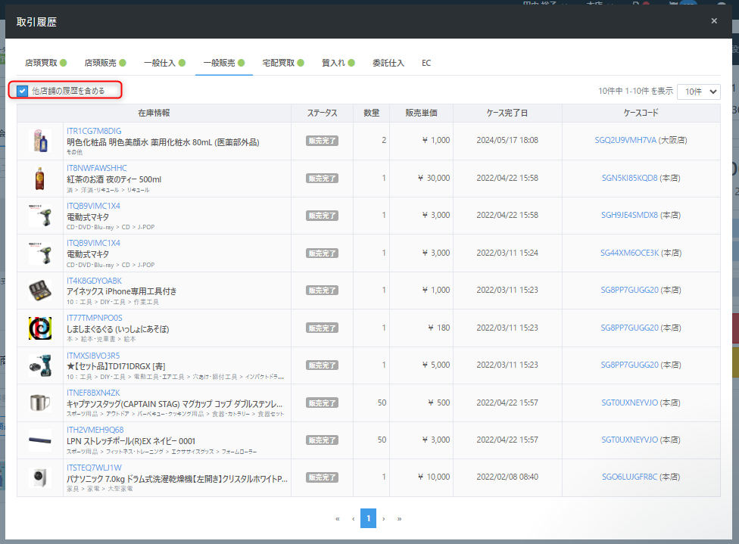This screenshot has width=739, height=544.
Task: Jump to last page double arrow
Action: click(x=399, y=519)
